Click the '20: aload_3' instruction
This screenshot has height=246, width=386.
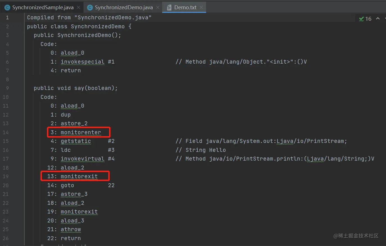coord(66,221)
